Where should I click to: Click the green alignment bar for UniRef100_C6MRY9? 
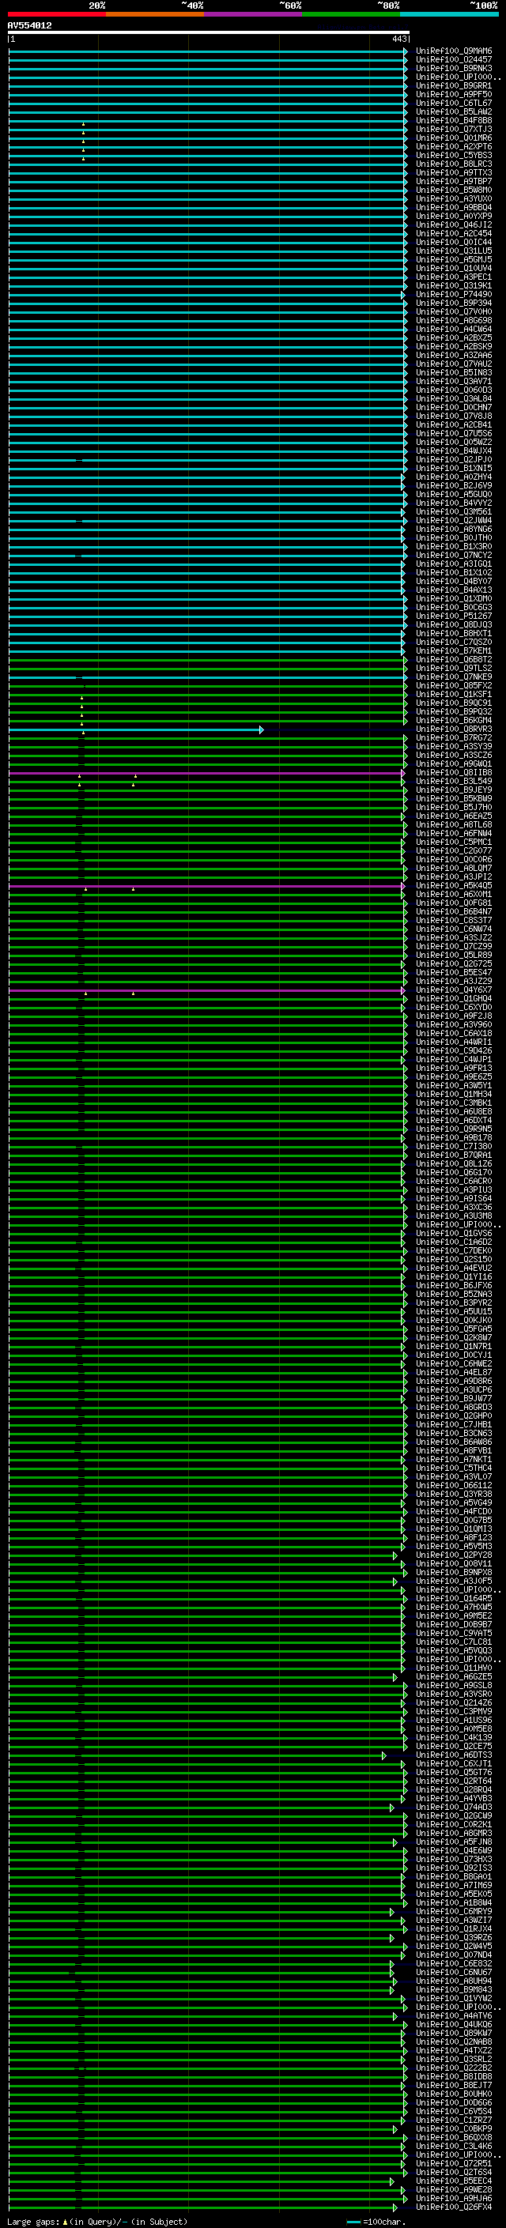point(201,1913)
